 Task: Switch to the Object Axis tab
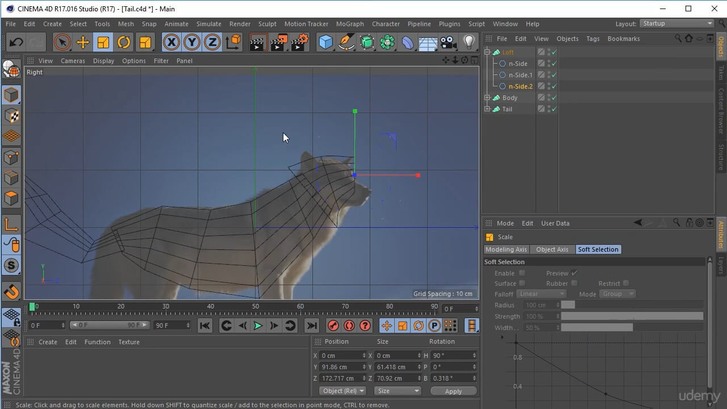pos(551,249)
